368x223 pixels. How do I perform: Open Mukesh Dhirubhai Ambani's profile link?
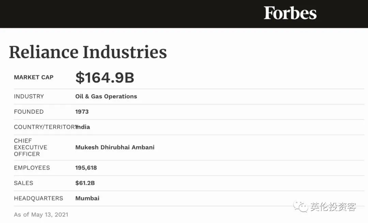[x=115, y=147]
